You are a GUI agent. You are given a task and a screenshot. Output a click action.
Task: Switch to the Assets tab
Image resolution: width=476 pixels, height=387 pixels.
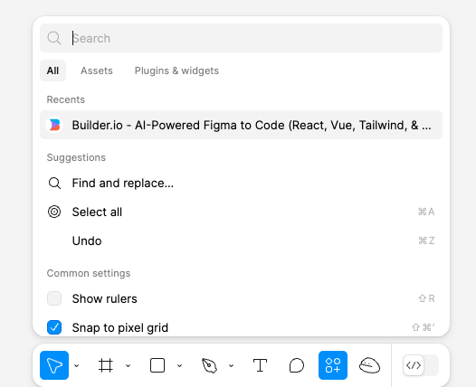point(97,71)
